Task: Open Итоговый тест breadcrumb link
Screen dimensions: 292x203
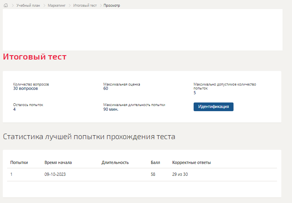Action: click(85, 6)
